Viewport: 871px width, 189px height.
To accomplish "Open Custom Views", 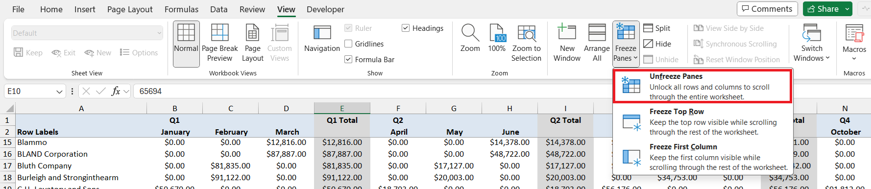I will [279, 44].
